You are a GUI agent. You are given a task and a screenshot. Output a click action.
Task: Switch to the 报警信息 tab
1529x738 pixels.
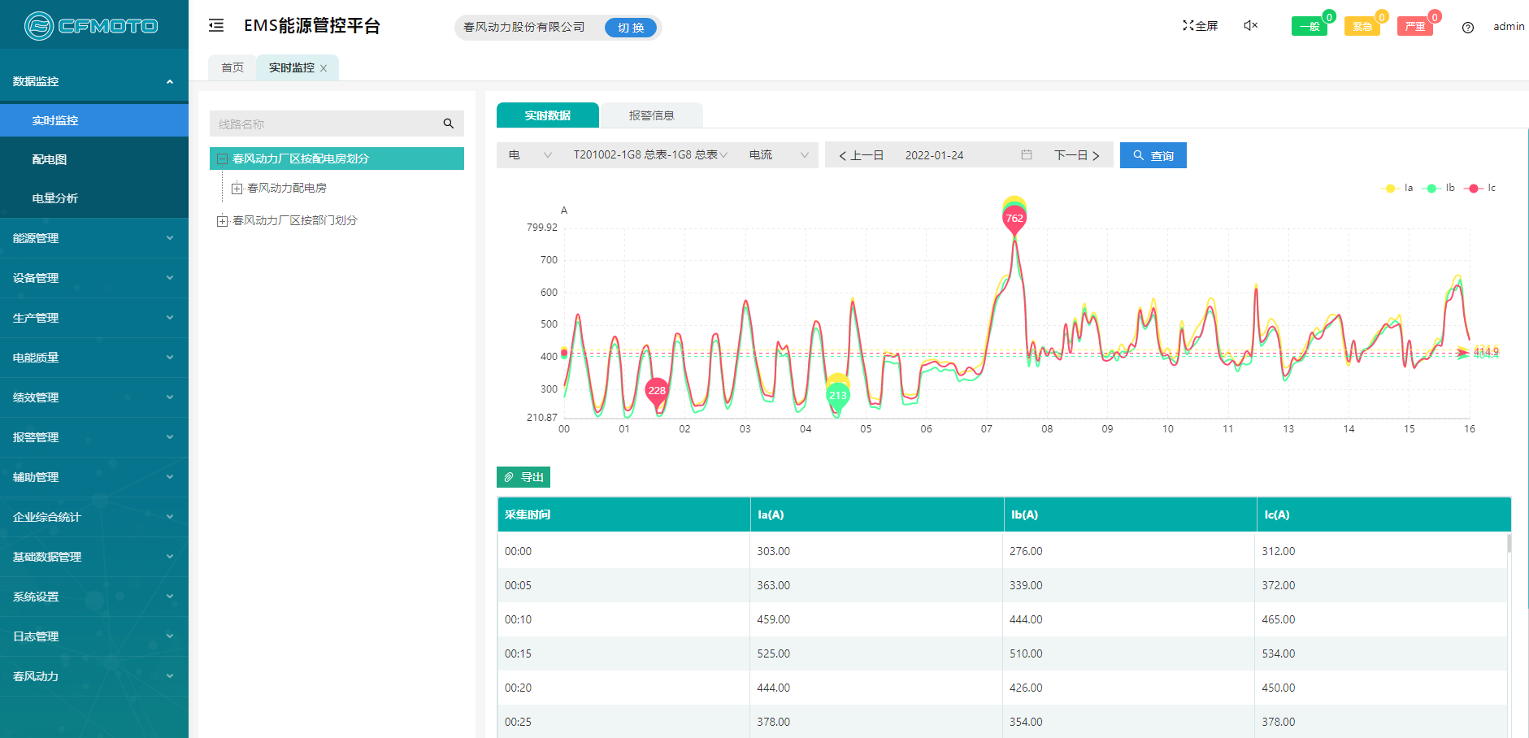click(x=651, y=115)
